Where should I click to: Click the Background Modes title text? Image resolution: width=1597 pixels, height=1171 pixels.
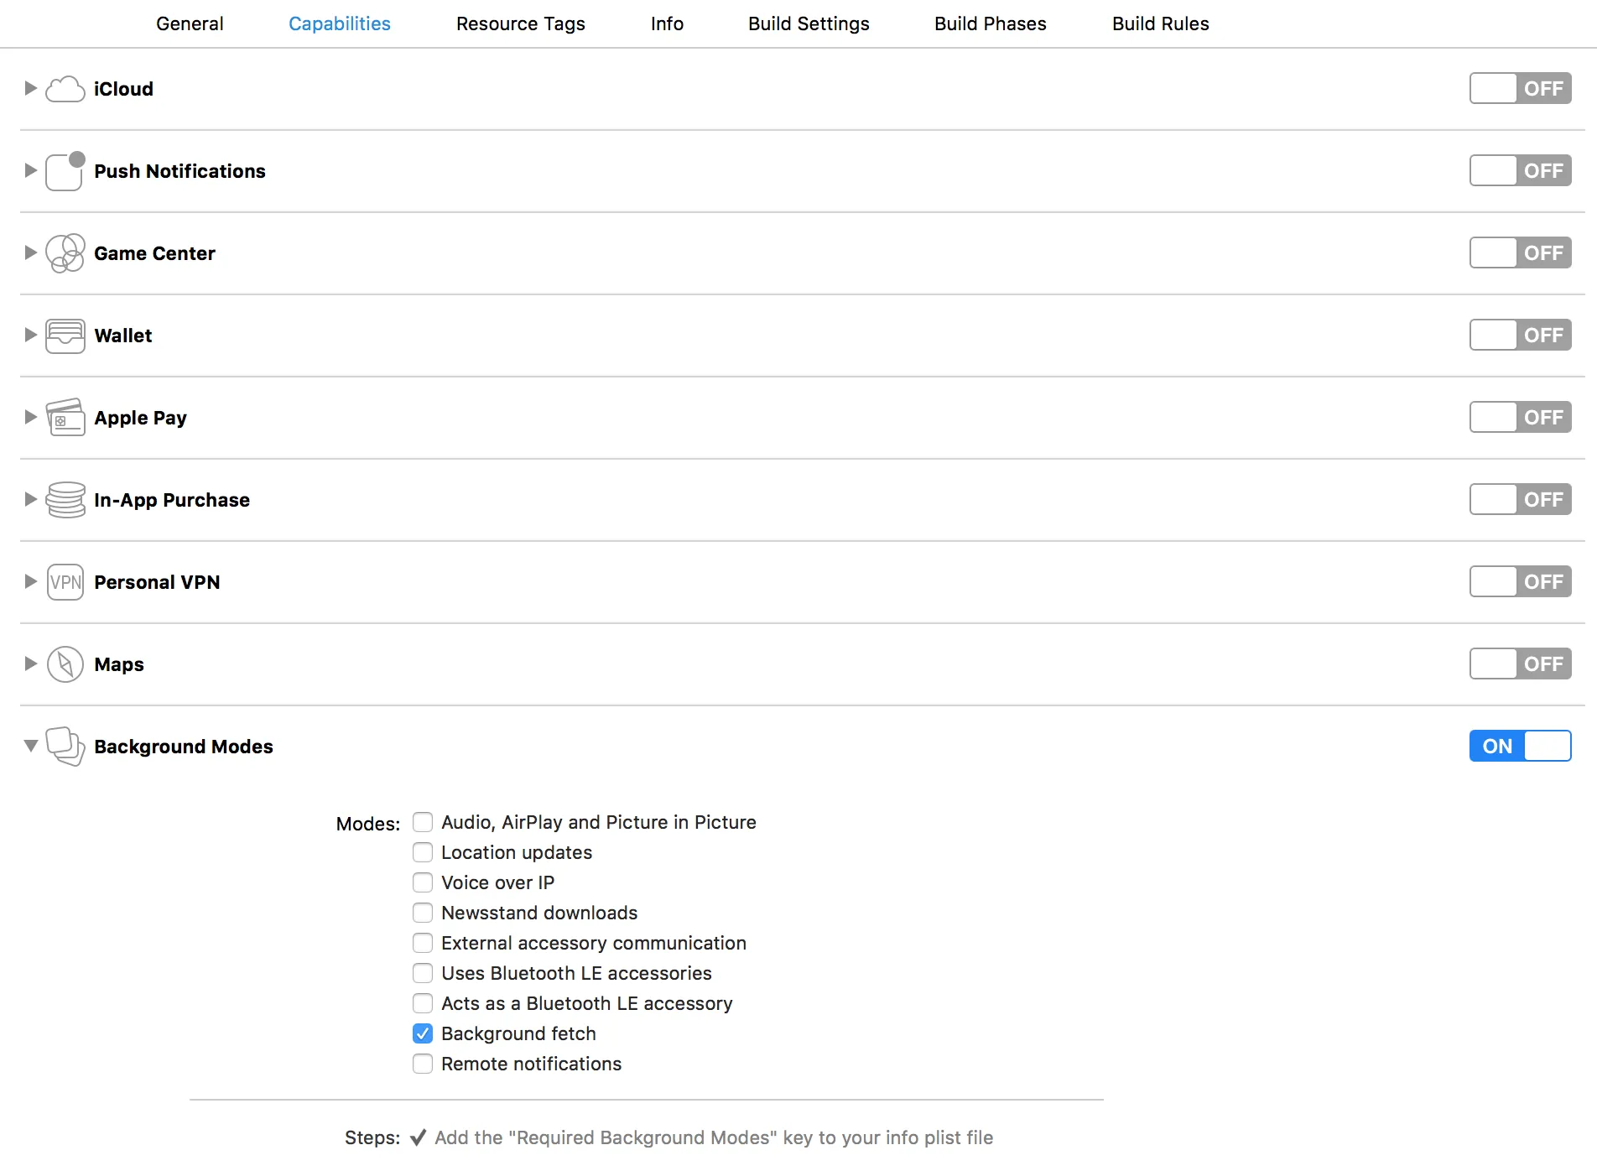(184, 747)
